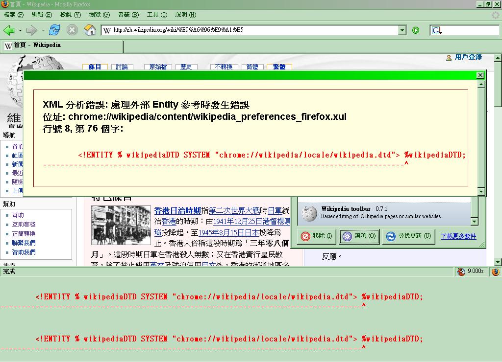Open the 瀏覽 (G) menu
This screenshot has height=362, width=502.
coord(99,15)
